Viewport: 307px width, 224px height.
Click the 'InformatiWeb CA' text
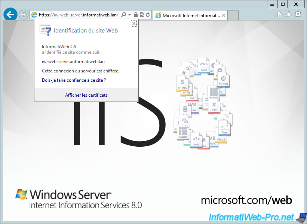click(59, 47)
